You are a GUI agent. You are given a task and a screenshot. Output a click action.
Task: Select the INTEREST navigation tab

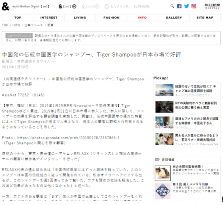(49, 18)
